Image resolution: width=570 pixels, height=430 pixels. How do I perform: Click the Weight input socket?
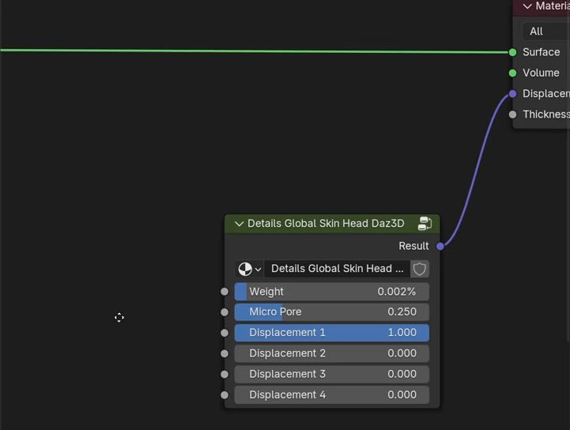[225, 292]
